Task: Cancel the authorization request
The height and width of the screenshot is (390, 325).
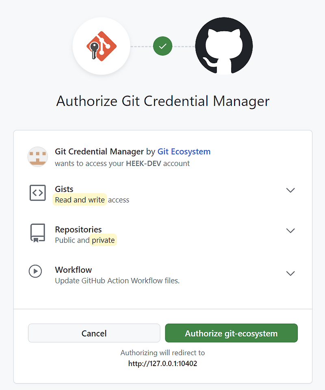Action: point(94,333)
